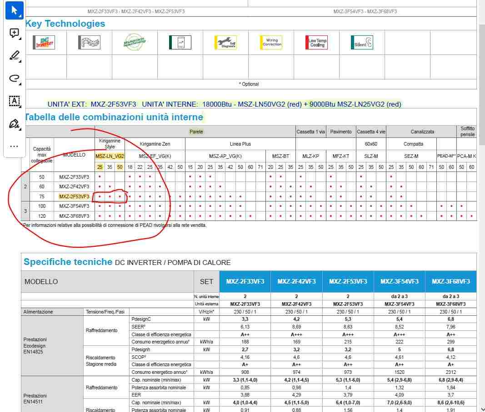Click the 'Pdesignh' row label

[141, 350]
